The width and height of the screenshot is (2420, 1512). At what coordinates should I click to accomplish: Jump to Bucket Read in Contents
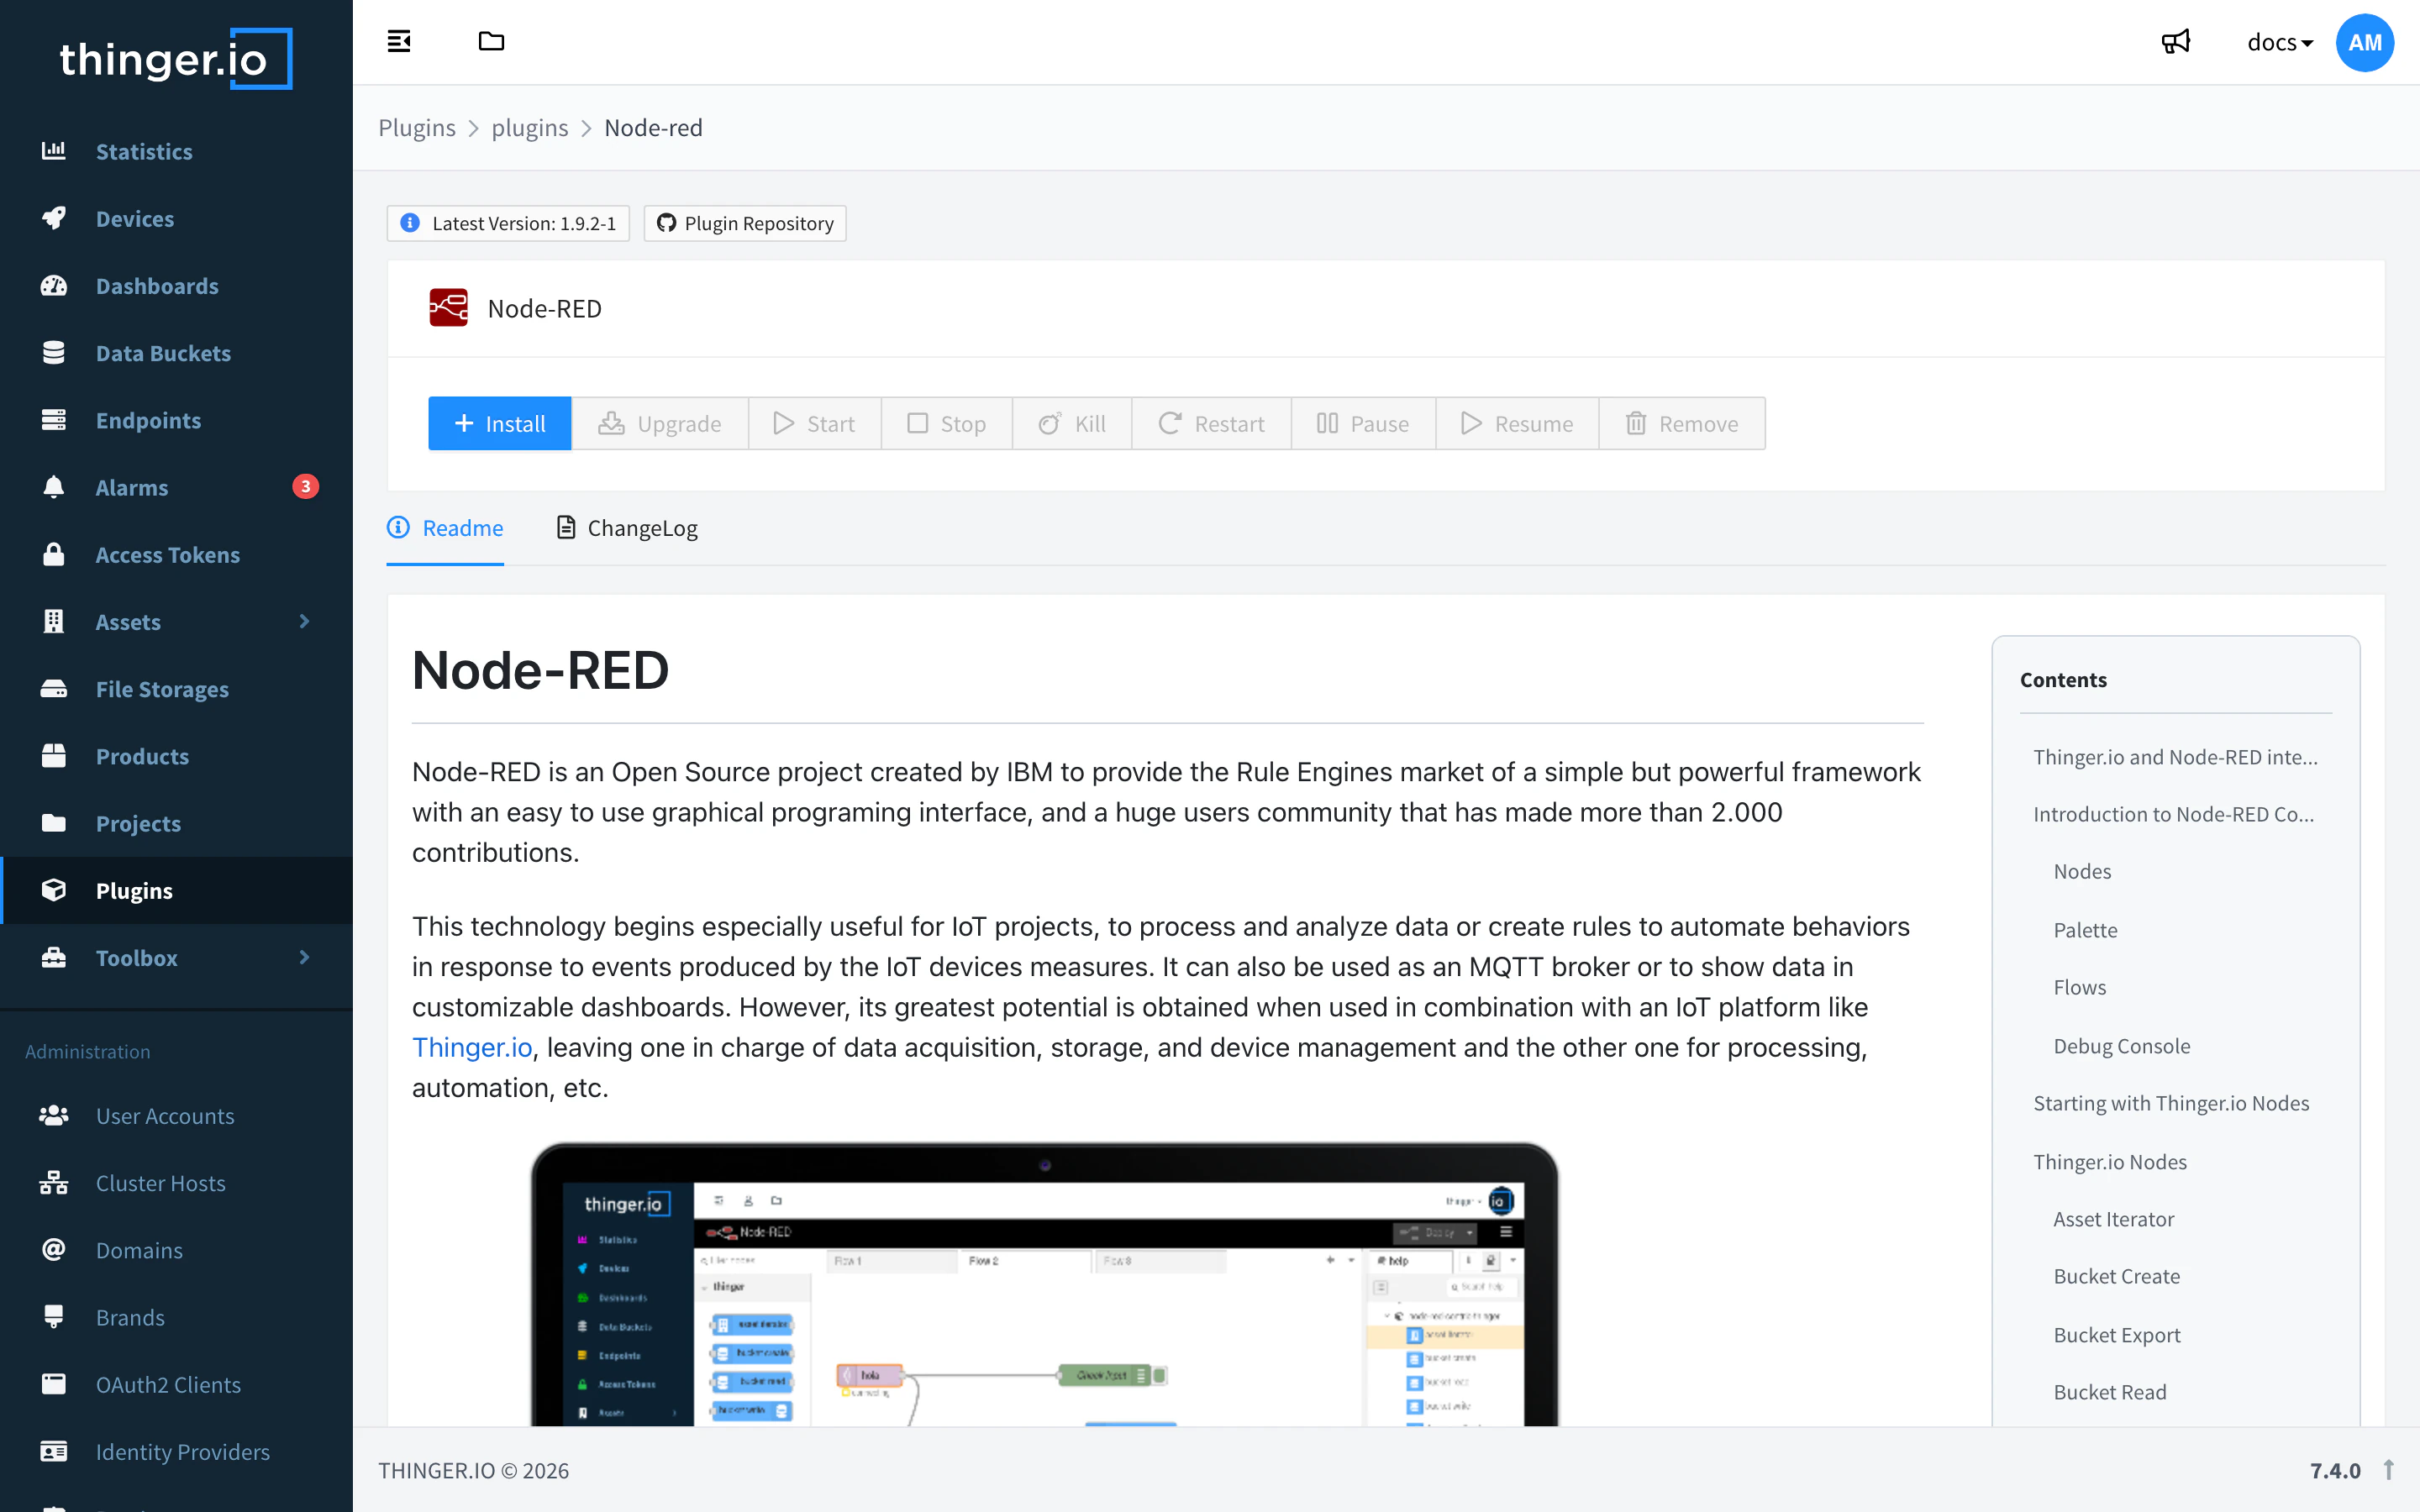[2110, 1392]
